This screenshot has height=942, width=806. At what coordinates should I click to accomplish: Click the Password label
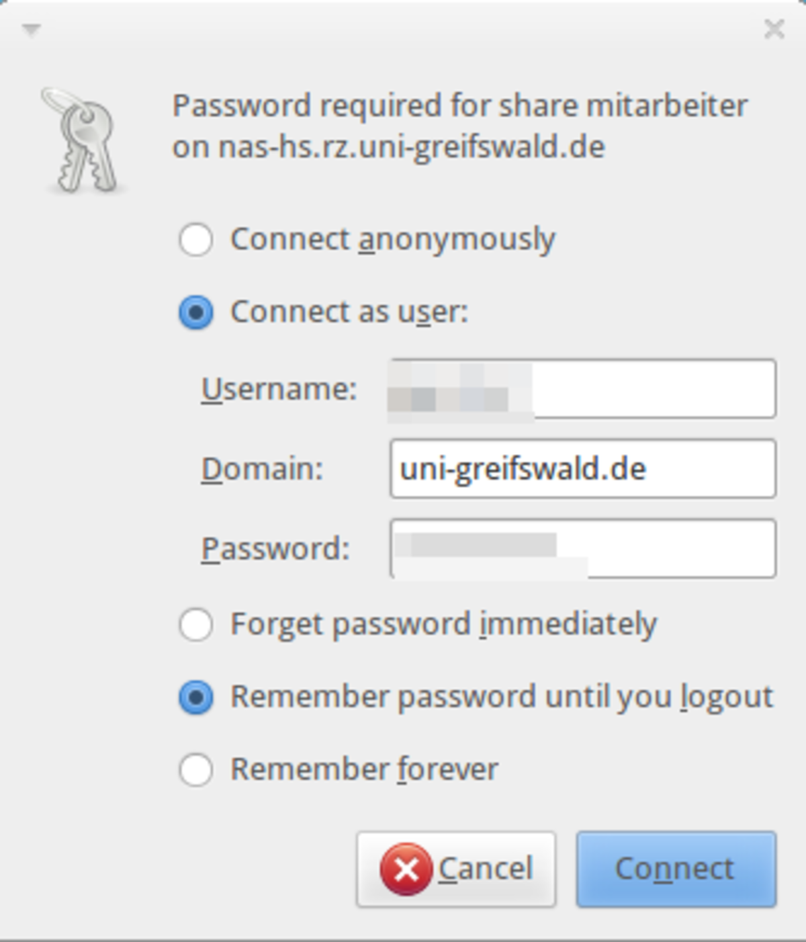pyautogui.click(x=276, y=549)
